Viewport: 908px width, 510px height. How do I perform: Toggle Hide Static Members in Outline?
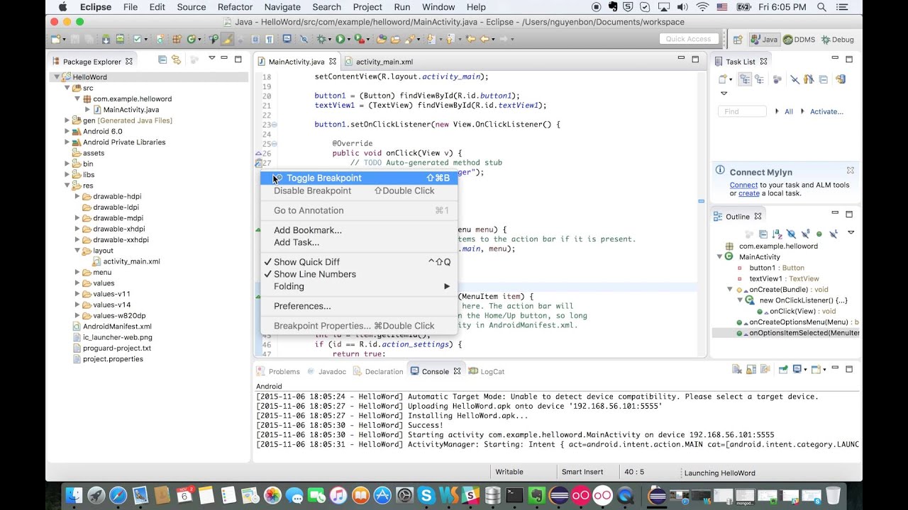[806, 234]
